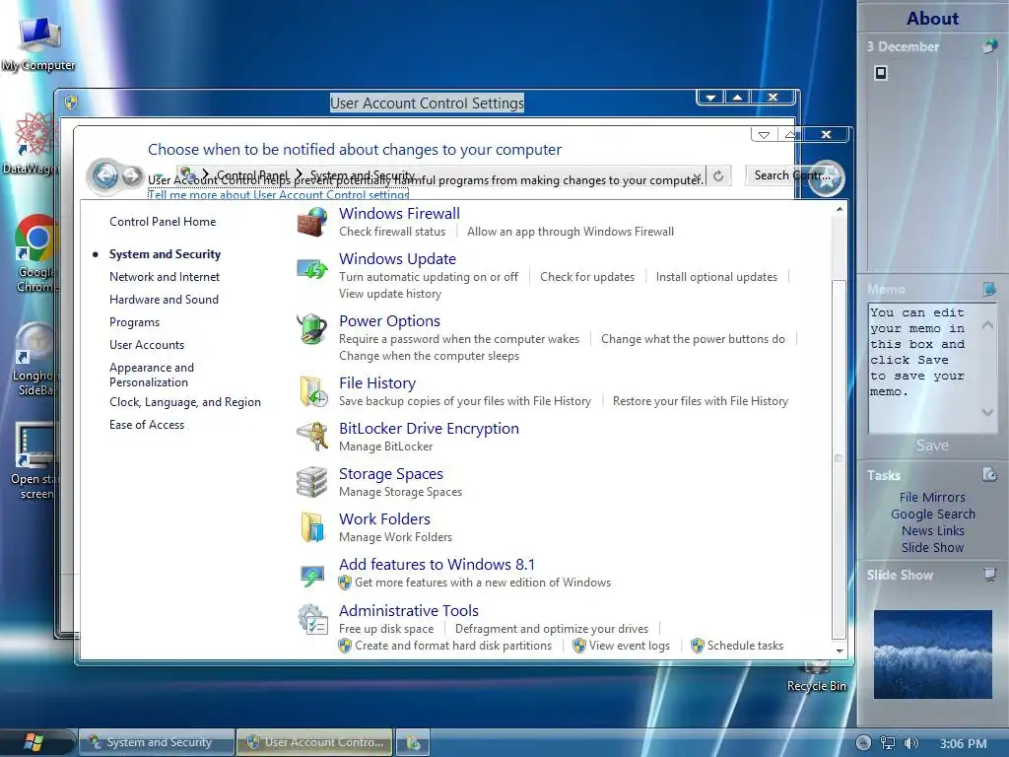
Task: Click the Tasks panel icon in sidebar
Action: click(x=989, y=475)
